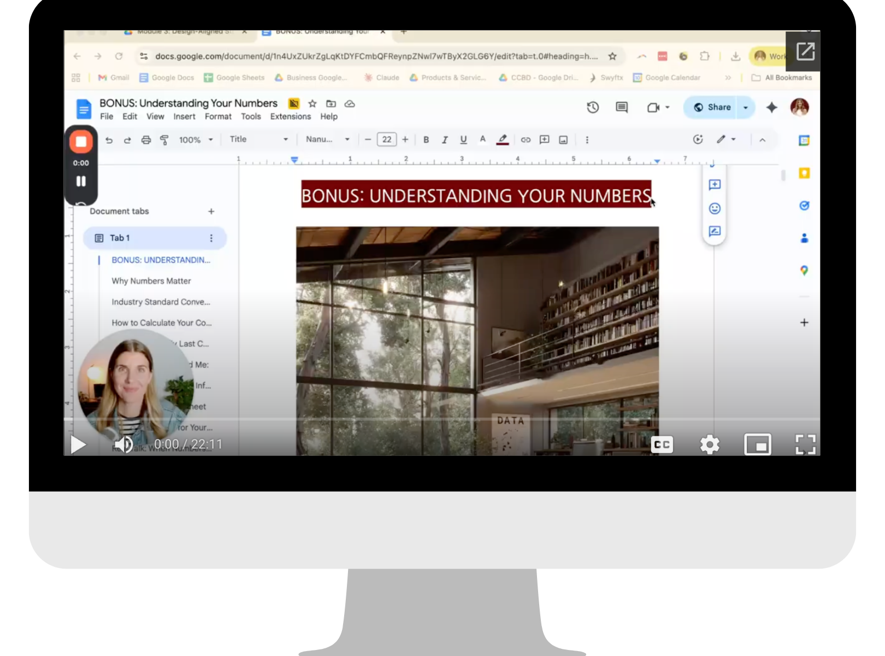885x656 pixels.
Task: Print the document
Action: click(146, 140)
